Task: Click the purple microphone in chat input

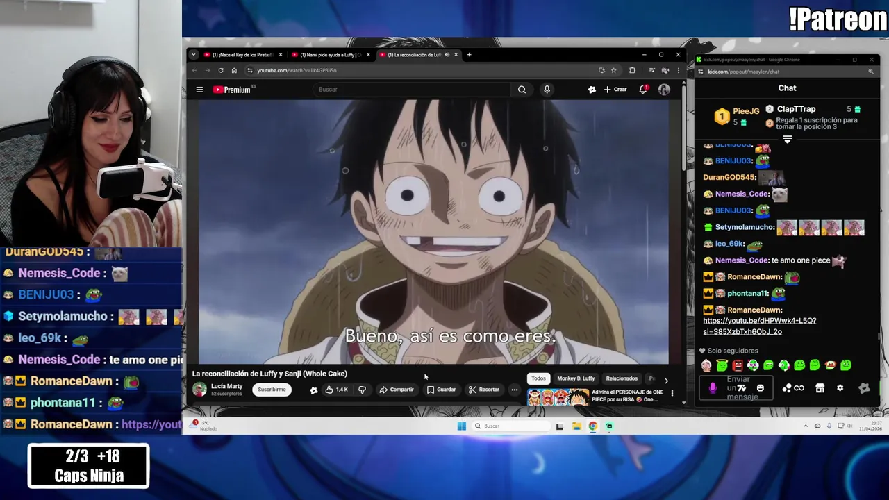Action: click(x=713, y=388)
